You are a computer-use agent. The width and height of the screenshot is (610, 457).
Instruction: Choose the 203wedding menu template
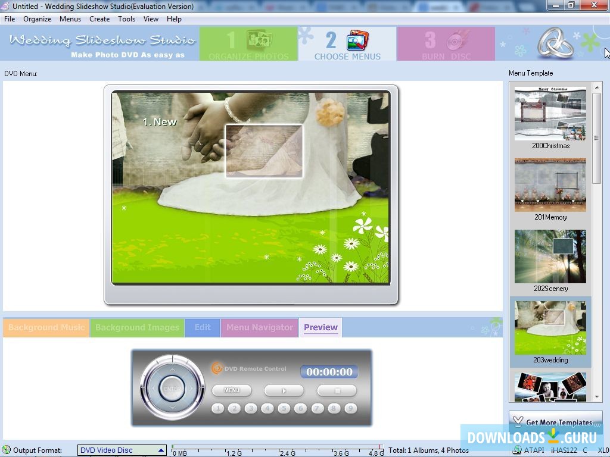(x=550, y=333)
